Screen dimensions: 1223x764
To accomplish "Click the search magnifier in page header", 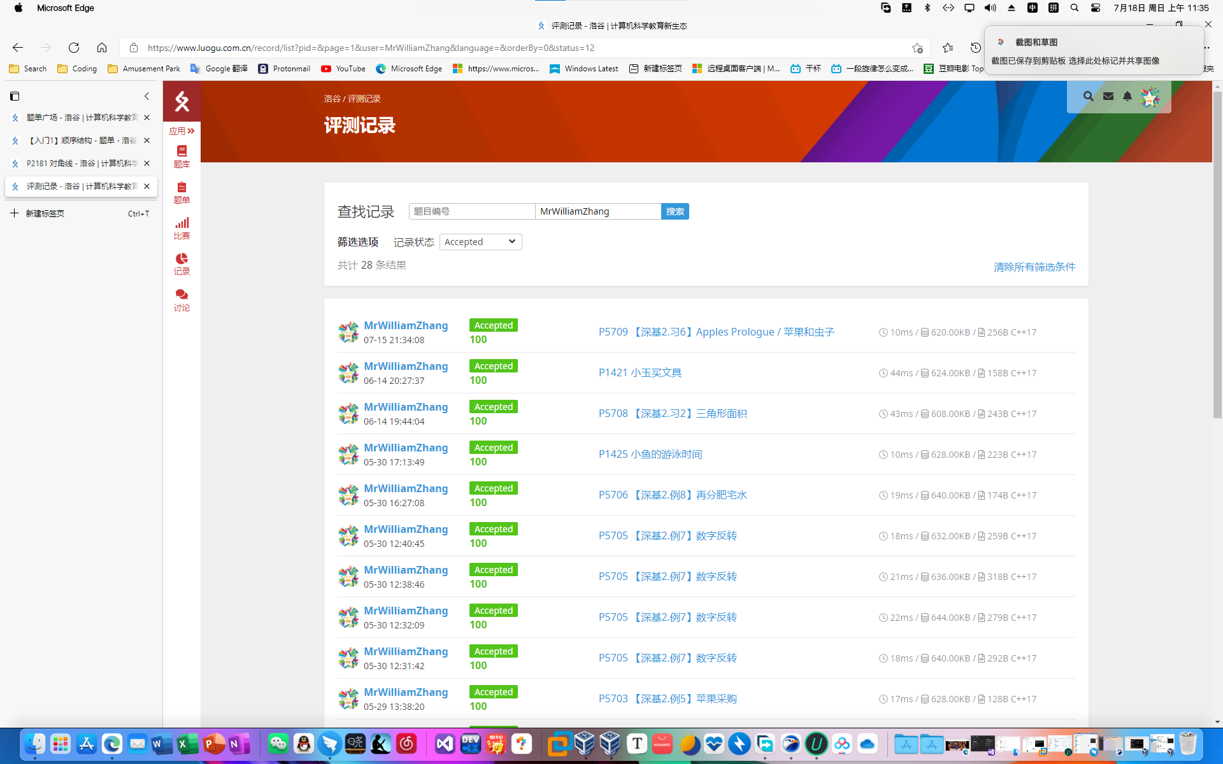I will [1088, 96].
